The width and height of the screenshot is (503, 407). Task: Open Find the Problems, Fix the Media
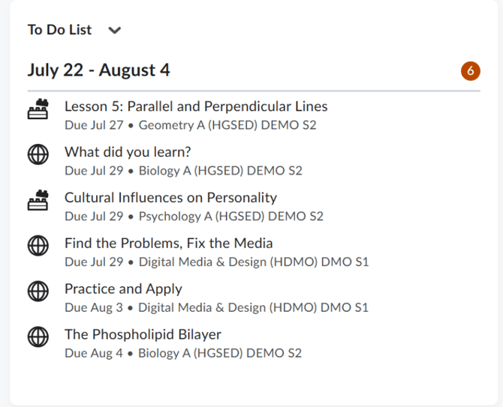168,244
